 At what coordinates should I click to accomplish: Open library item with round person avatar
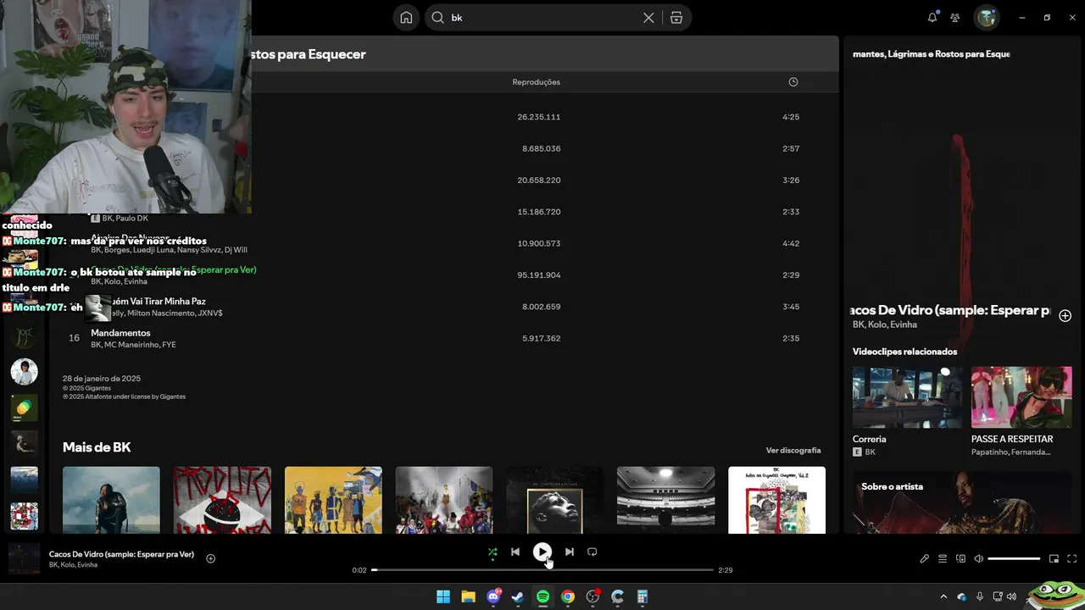pyautogui.click(x=24, y=371)
